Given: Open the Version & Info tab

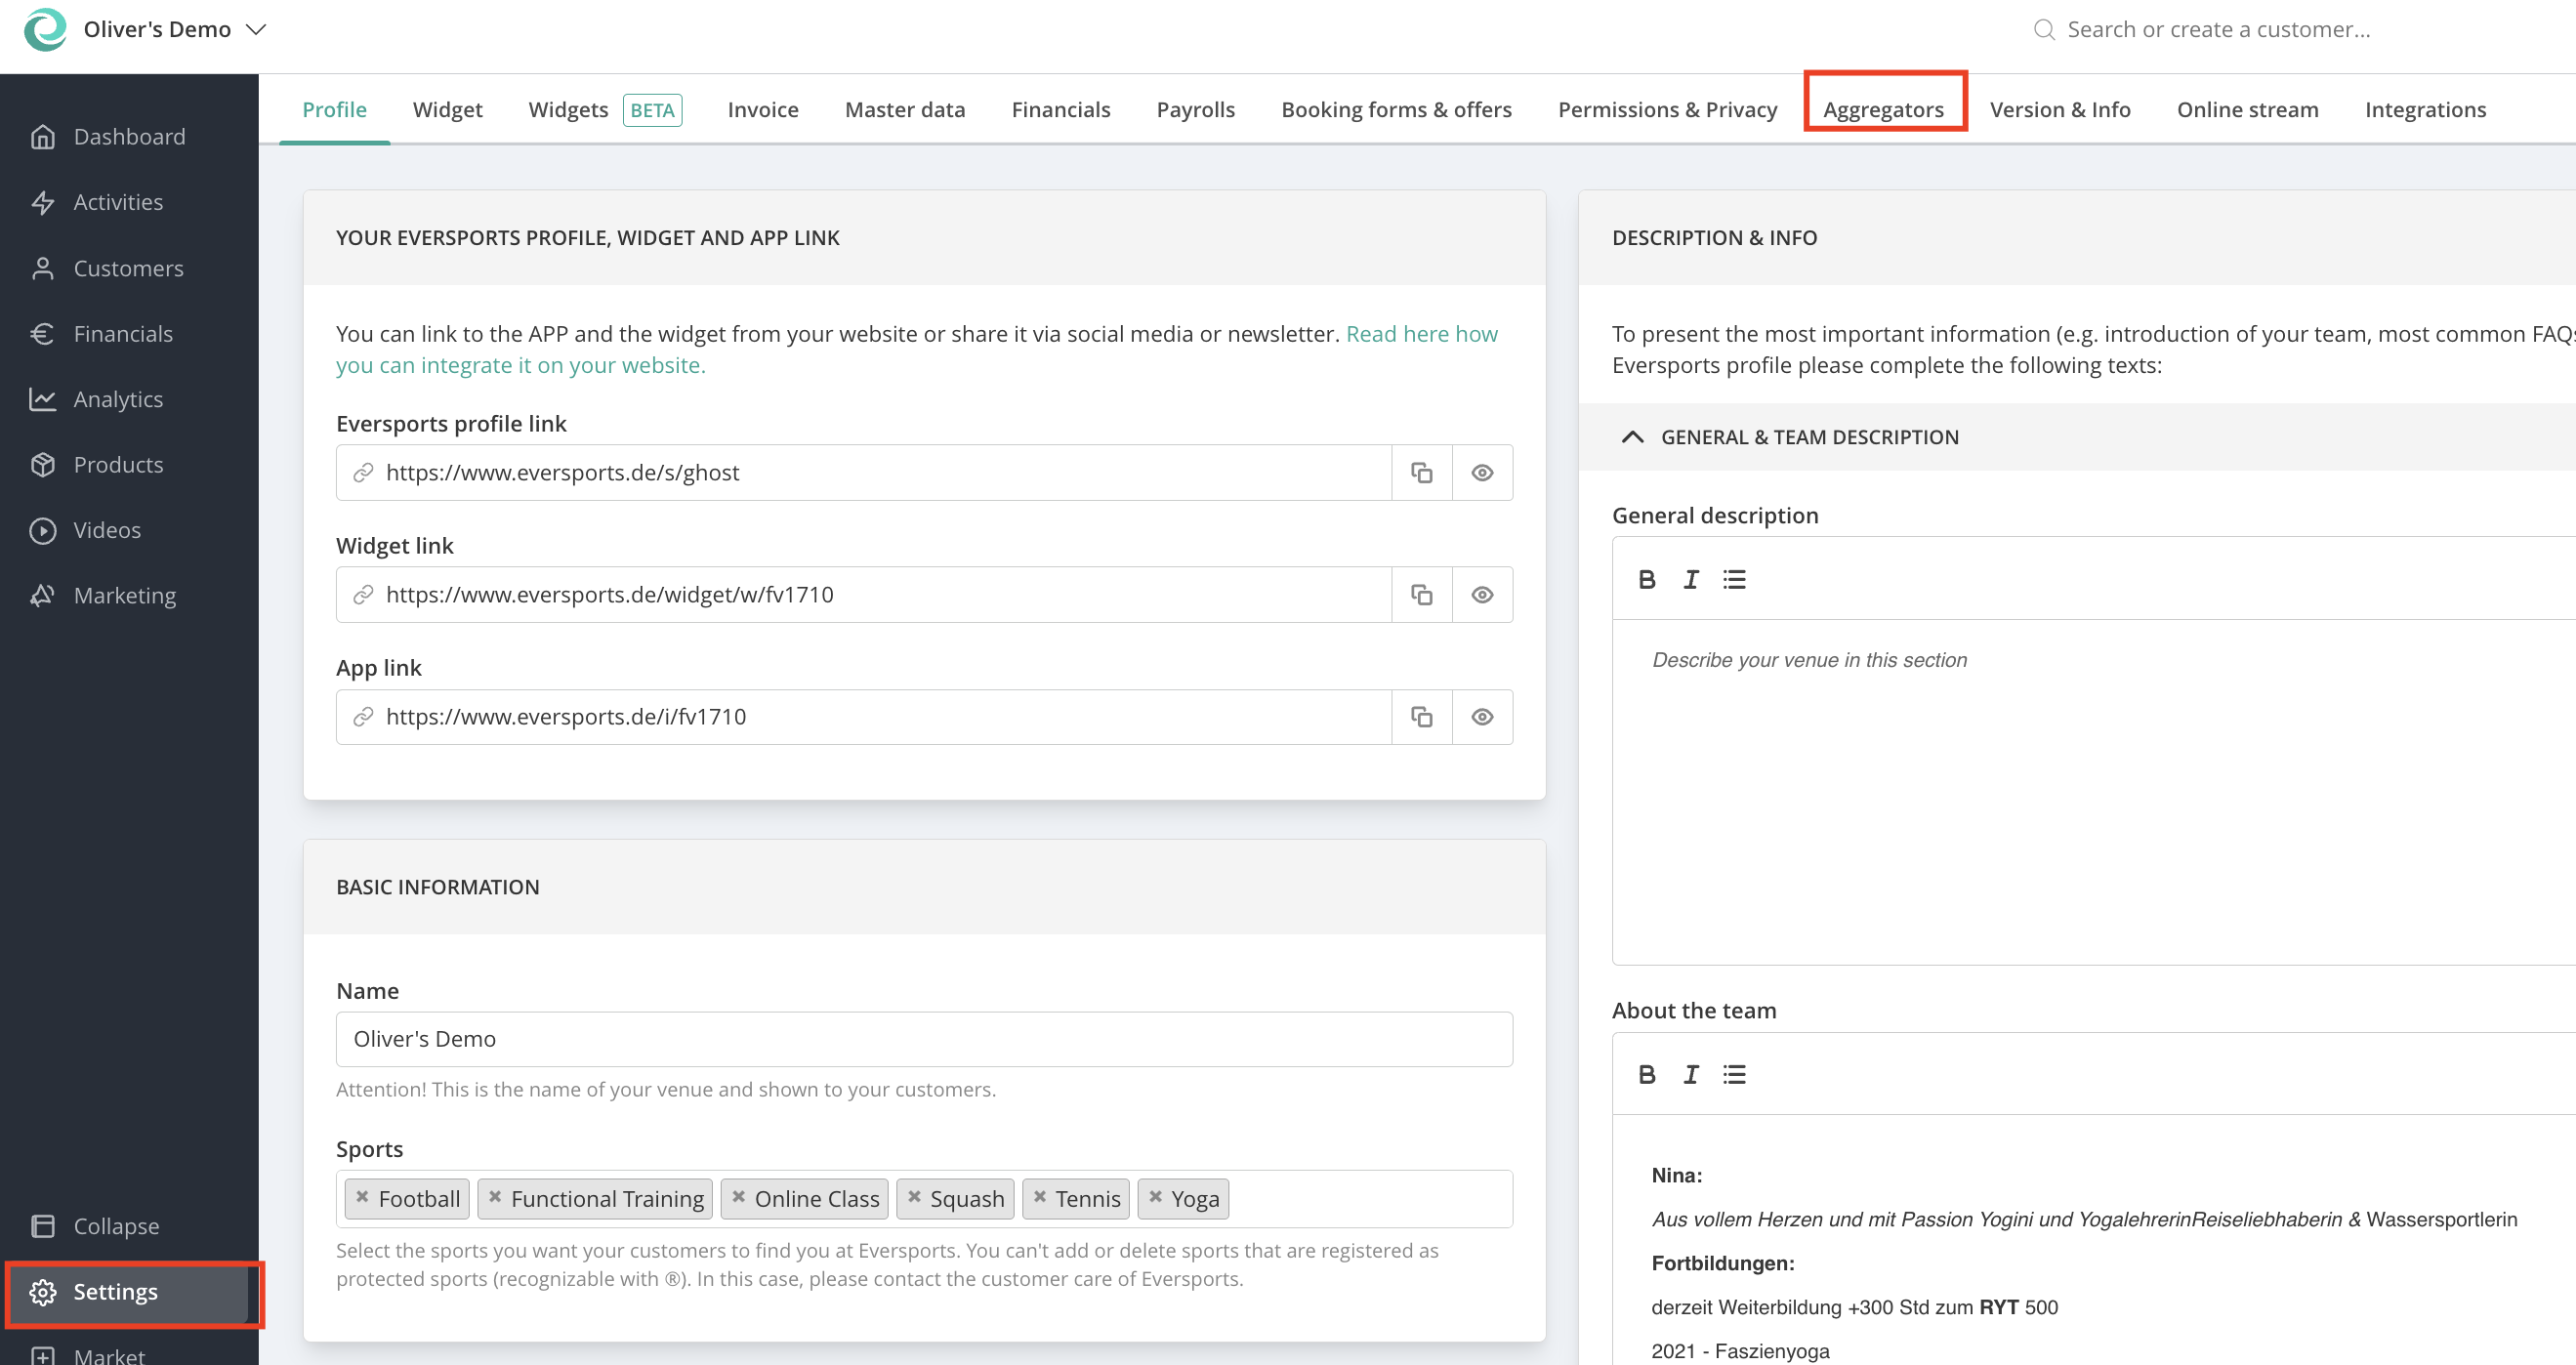Looking at the screenshot, I should tap(2059, 109).
